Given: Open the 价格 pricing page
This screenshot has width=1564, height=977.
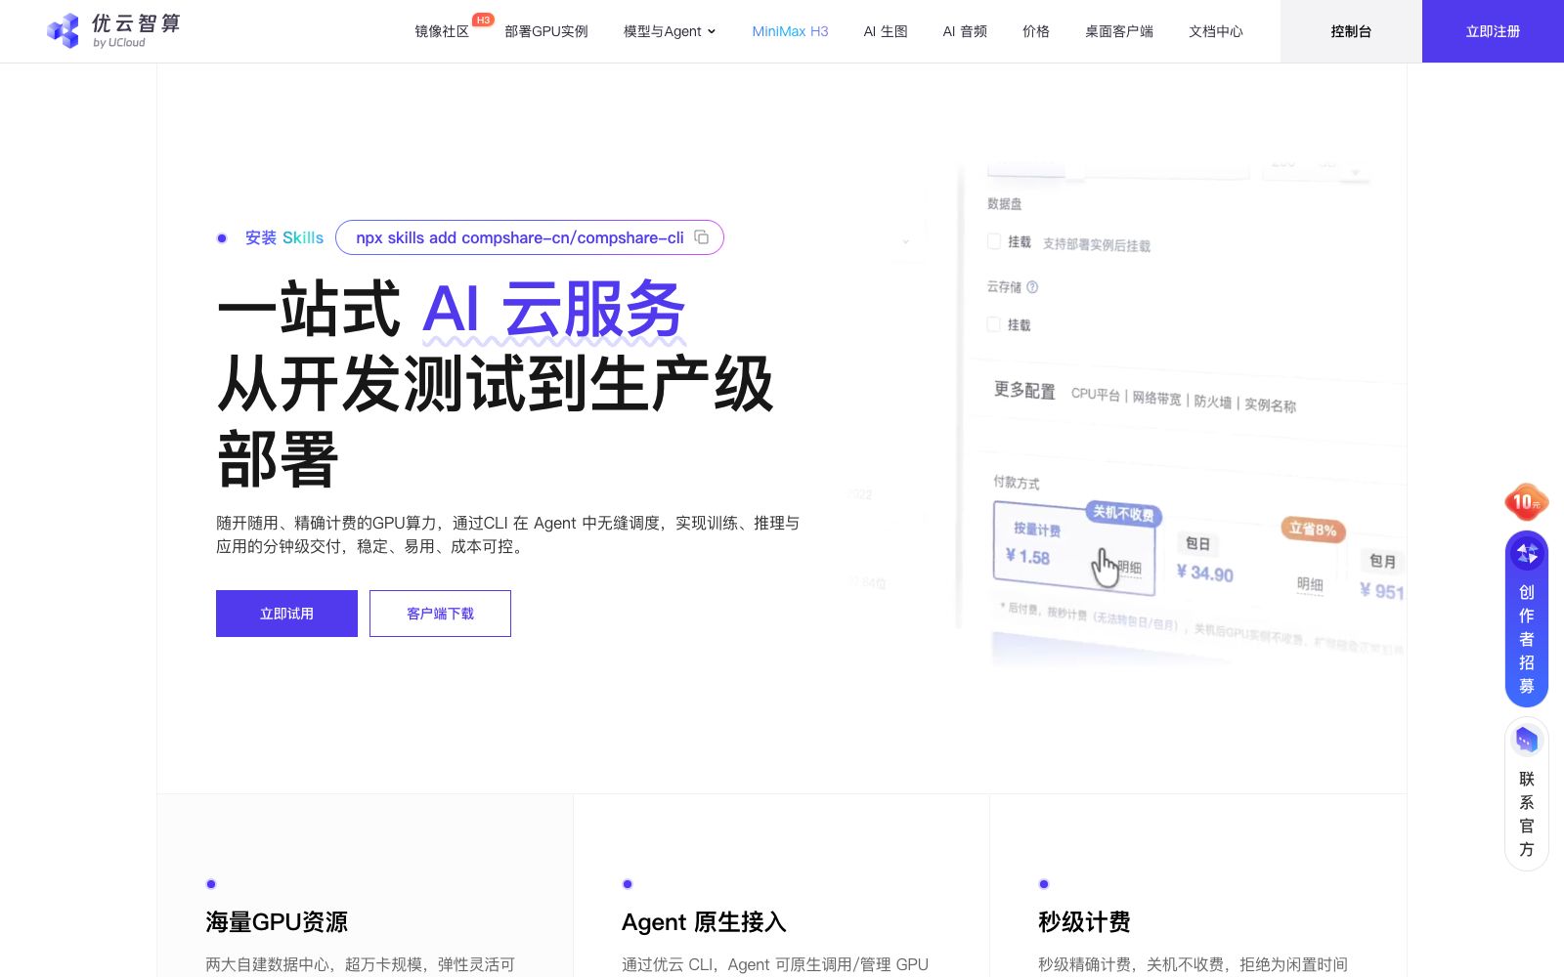Looking at the screenshot, I should 1036,31.
